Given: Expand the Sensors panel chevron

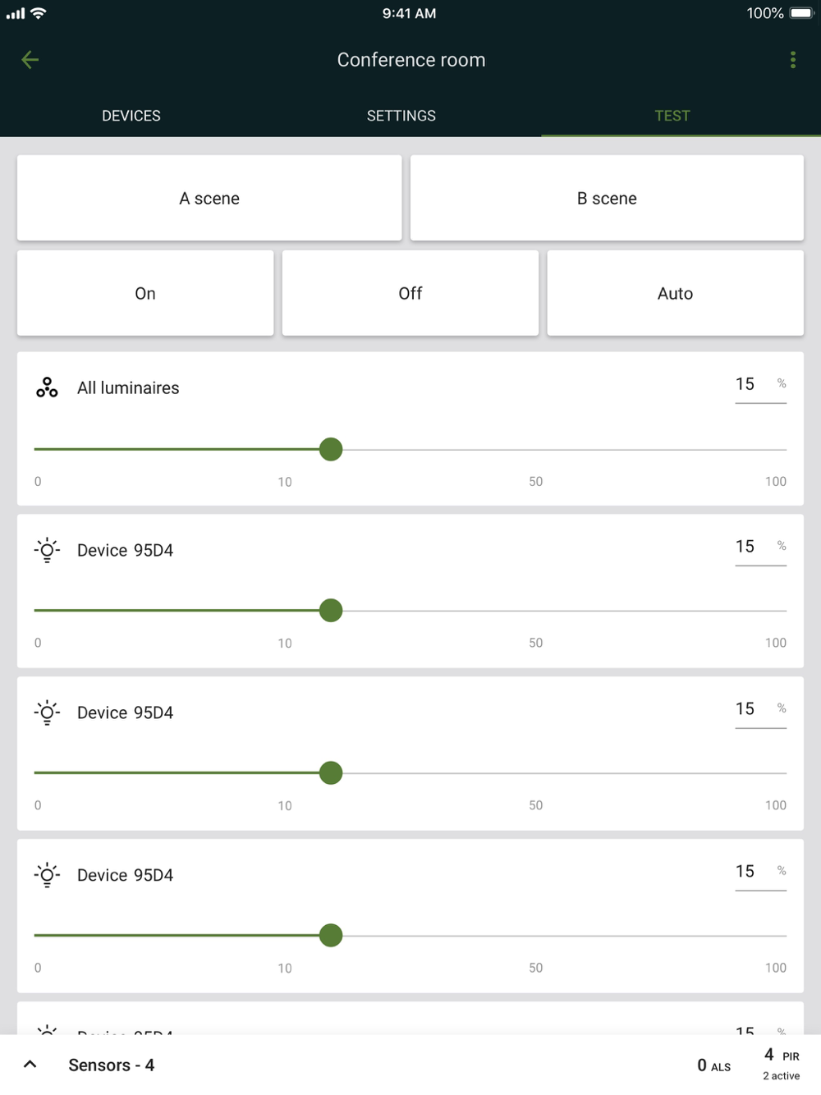Looking at the screenshot, I should [x=30, y=1065].
